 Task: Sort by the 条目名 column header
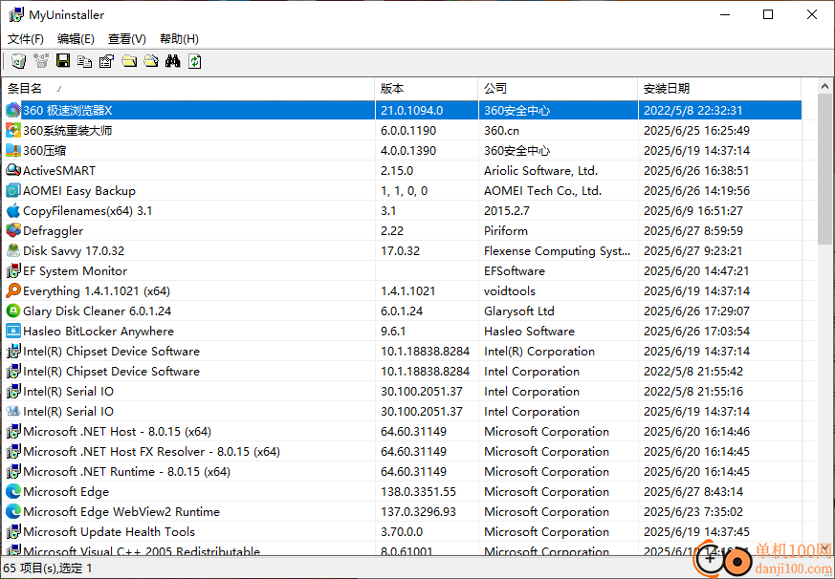point(188,89)
